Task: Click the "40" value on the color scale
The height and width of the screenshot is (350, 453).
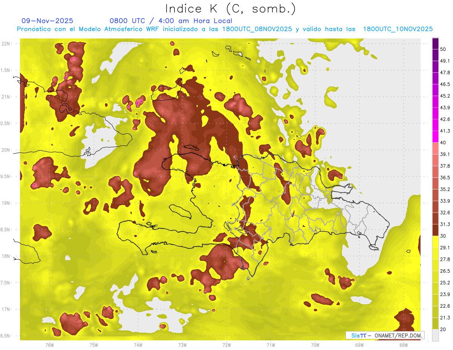Action: 443,142
